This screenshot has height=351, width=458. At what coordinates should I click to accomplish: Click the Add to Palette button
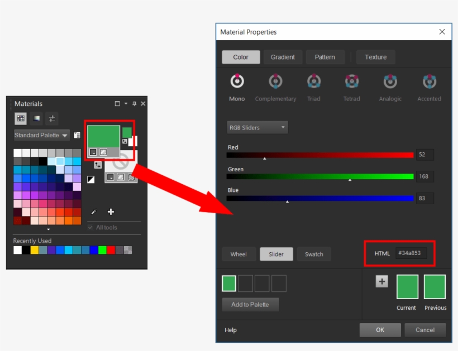click(250, 304)
